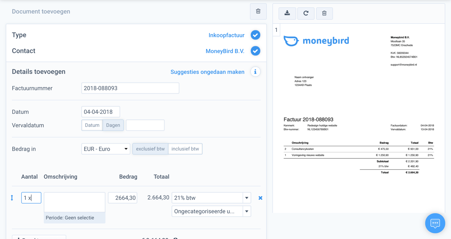Open the chat support bubble
Screen dimensions: 451x239
(435, 223)
